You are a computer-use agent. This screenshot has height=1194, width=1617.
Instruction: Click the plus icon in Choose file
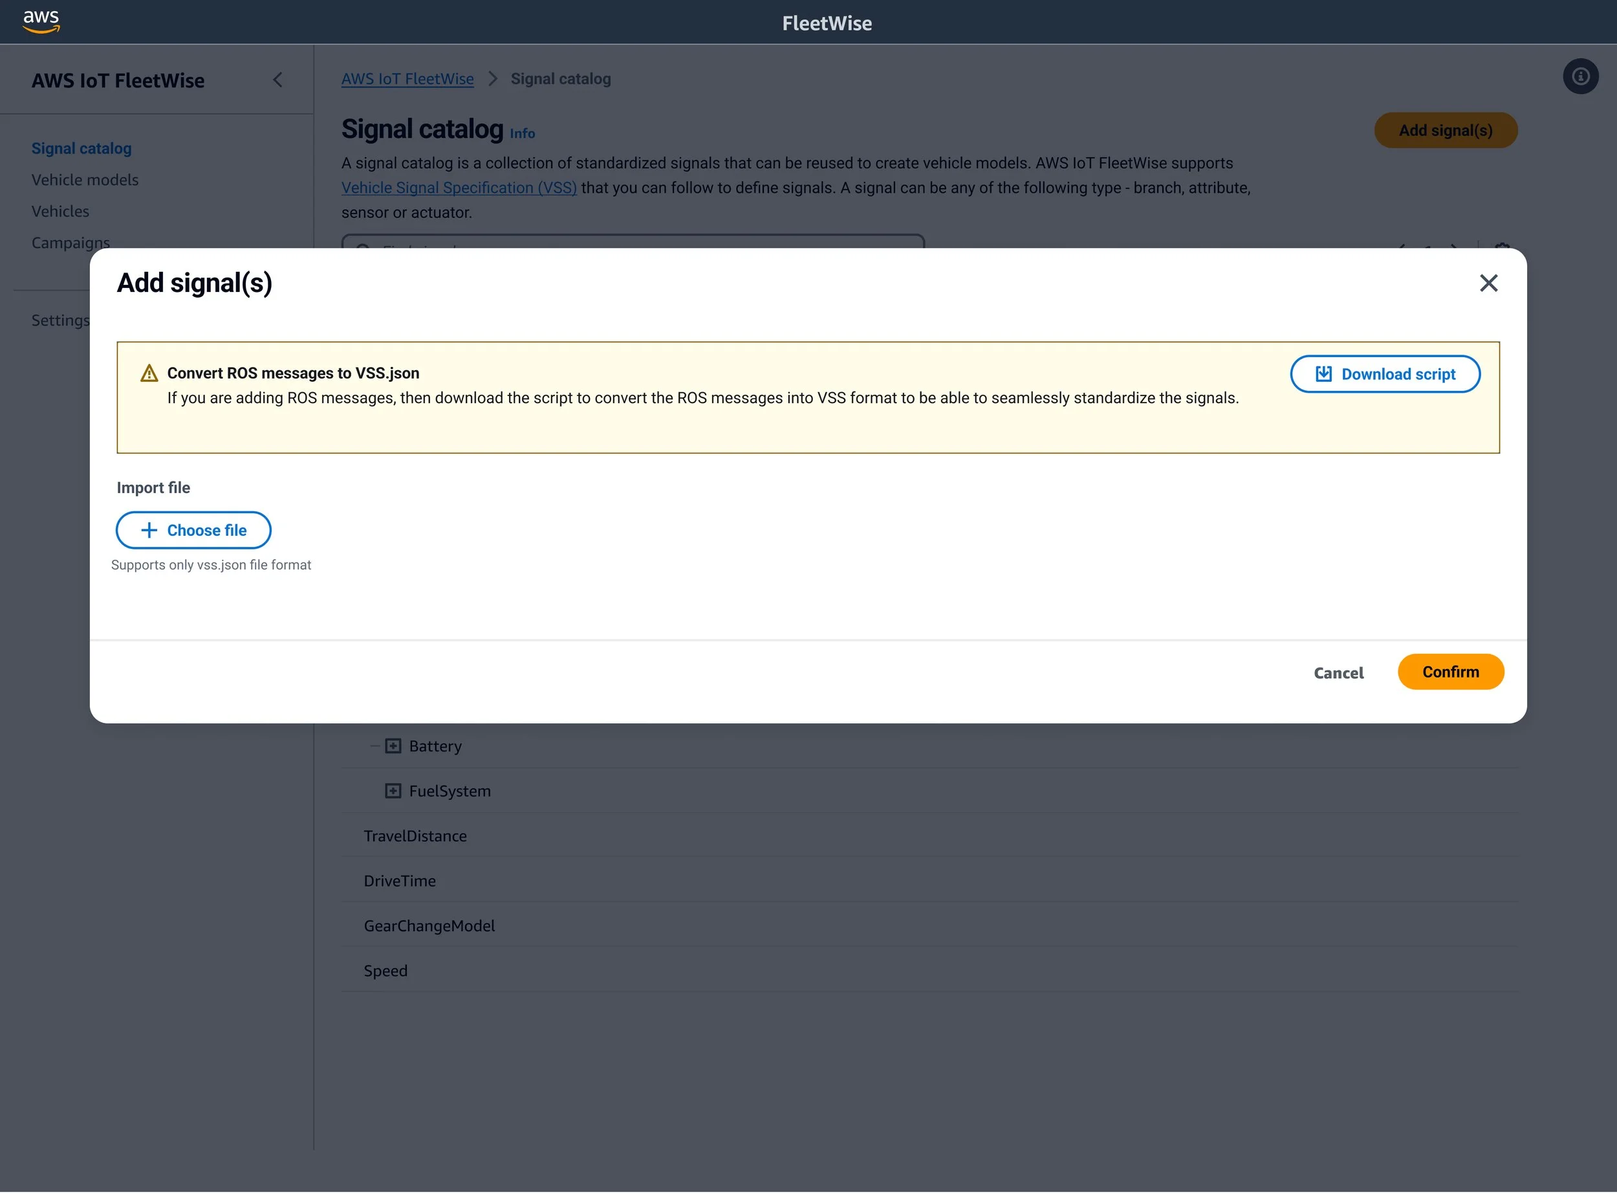pyautogui.click(x=149, y=530)
